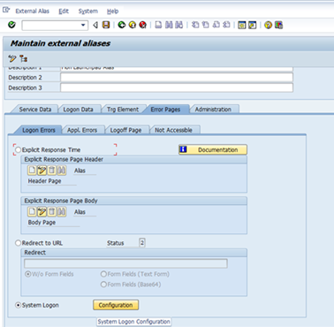Image resolution: width=334 pixels, height=327 pixels.
Task: Open the window menu icon beside External Alias
Action: coord(6,11)
